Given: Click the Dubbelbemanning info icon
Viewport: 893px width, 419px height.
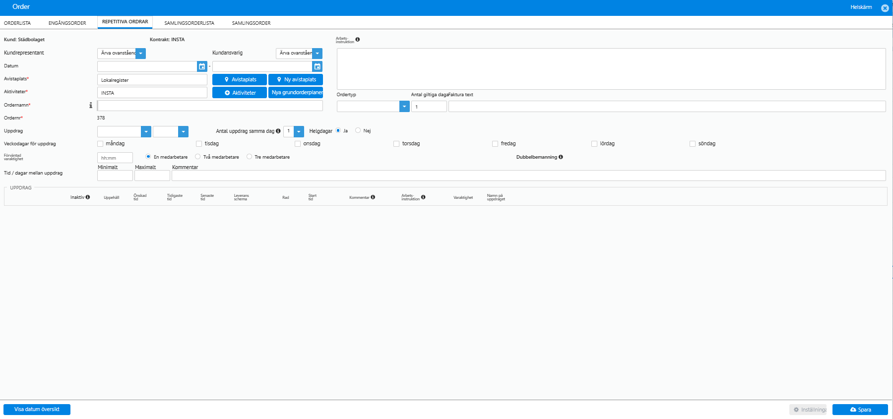Looking at the screenshot, I should [x=561, y=157].
